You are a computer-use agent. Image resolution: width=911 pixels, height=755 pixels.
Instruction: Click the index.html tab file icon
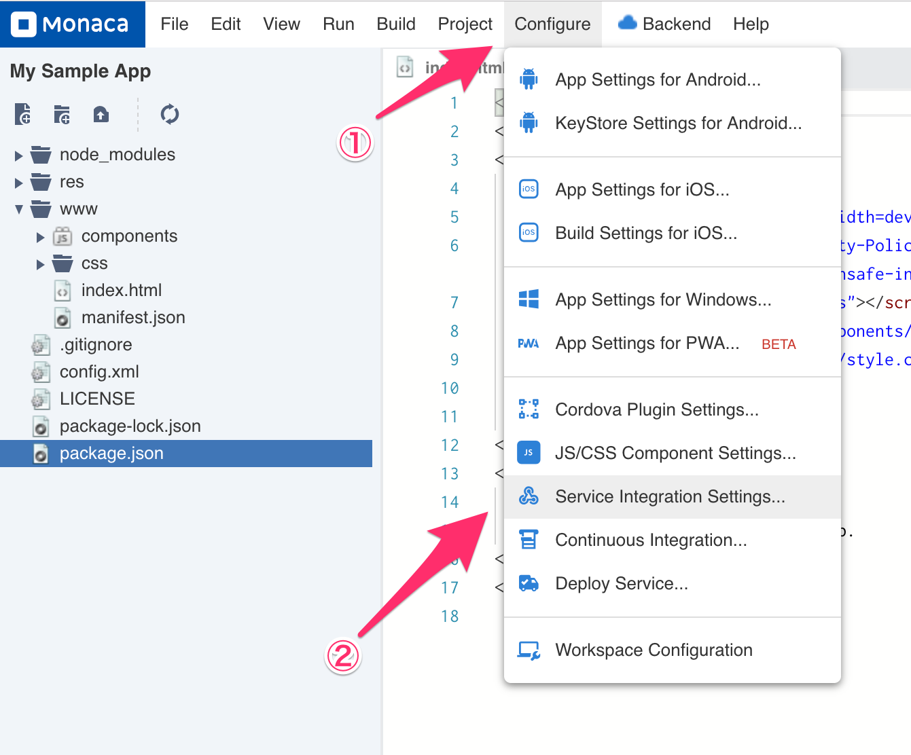click(x=405, y=67)
